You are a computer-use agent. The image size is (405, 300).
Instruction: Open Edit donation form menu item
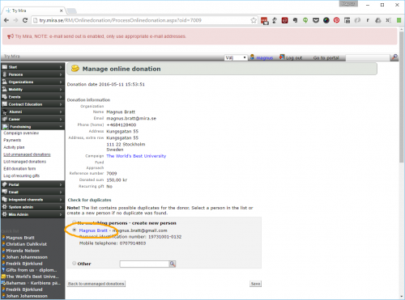19,168
